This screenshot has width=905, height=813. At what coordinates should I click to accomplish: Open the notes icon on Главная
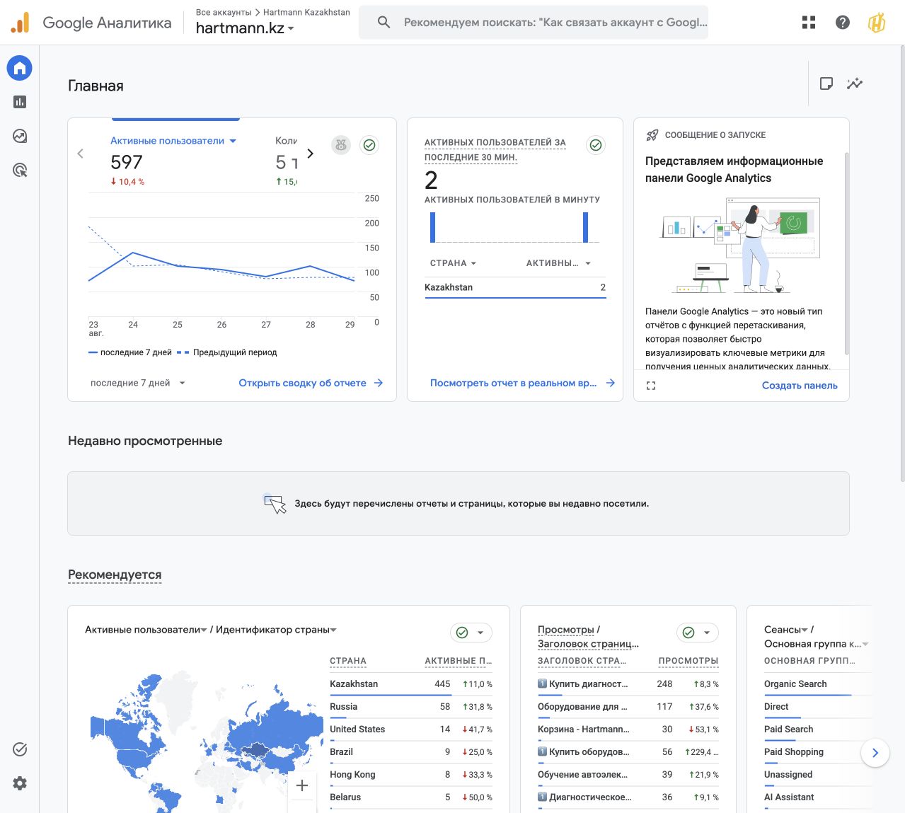coord(826,83)
